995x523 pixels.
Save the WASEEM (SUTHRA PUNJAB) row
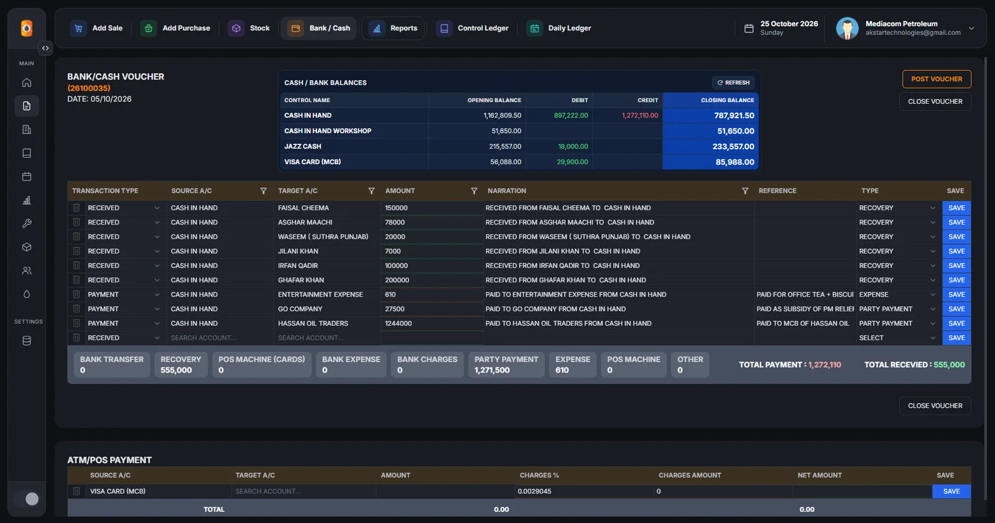point(956,237)
